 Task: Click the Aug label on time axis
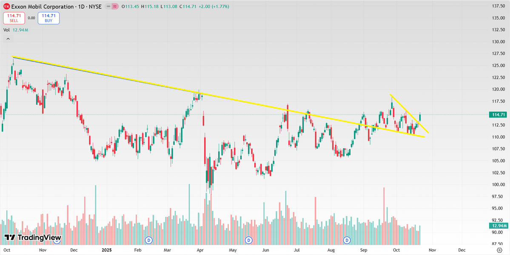331,250
